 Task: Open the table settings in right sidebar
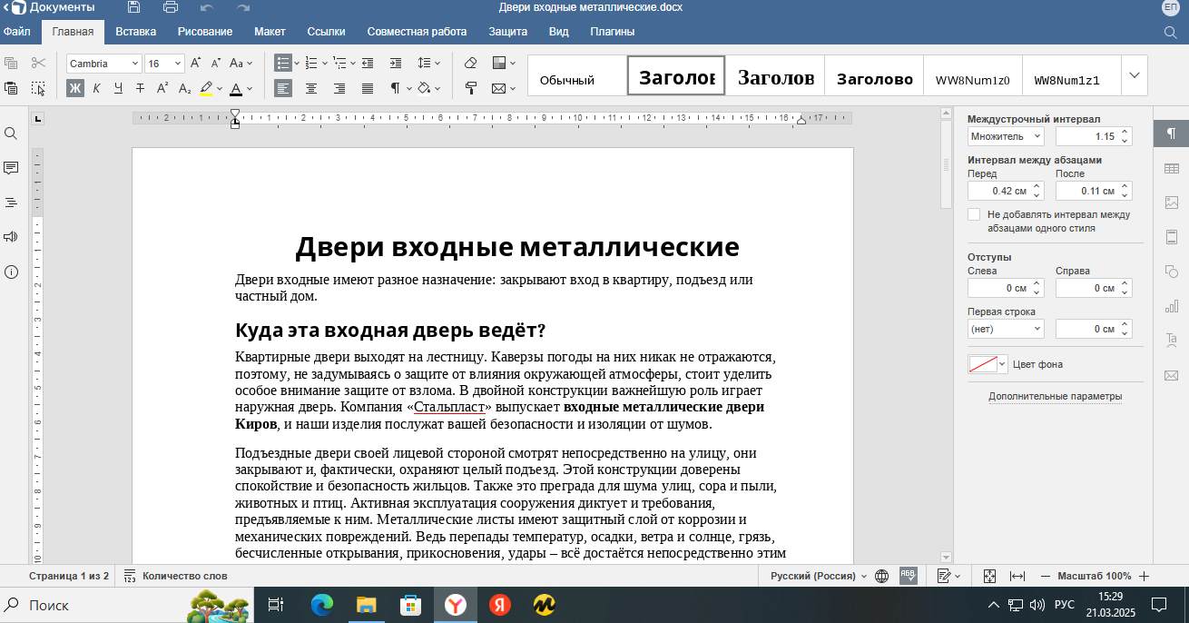(x=1171, y=168)
